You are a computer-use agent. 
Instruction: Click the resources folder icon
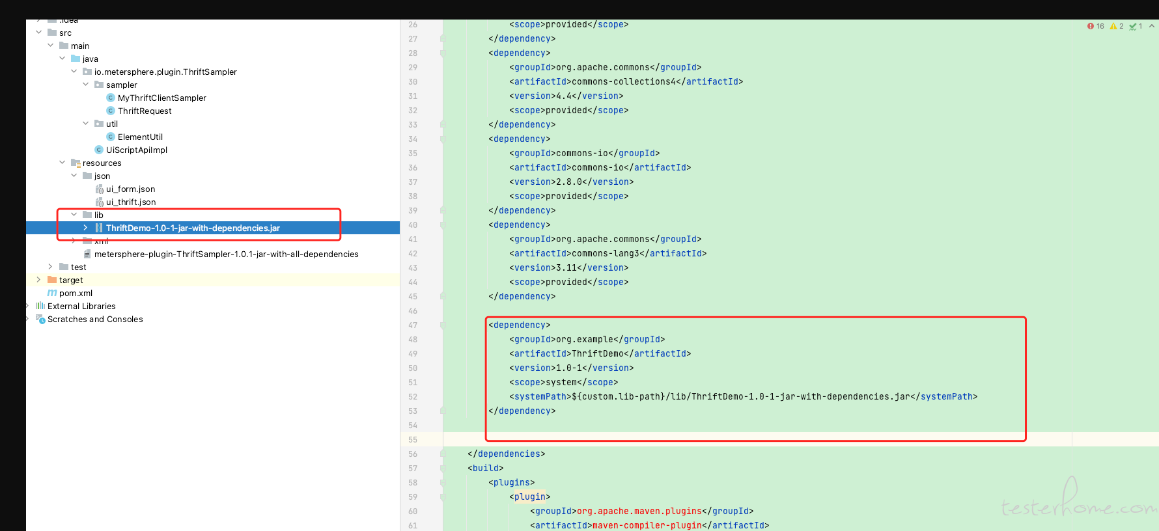(x=76, y=163)
